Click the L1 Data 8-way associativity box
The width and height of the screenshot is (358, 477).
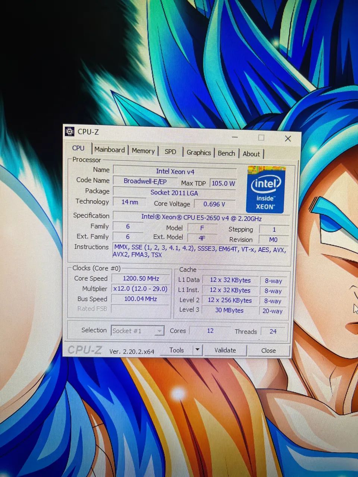[x=273, y=281]
